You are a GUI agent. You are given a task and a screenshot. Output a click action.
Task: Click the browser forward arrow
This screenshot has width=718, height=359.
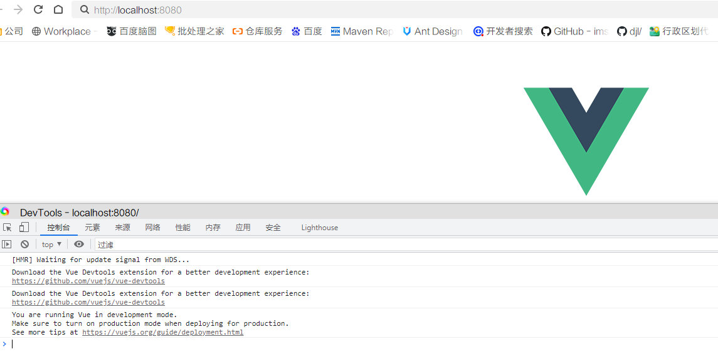click(x=18, y=9)
